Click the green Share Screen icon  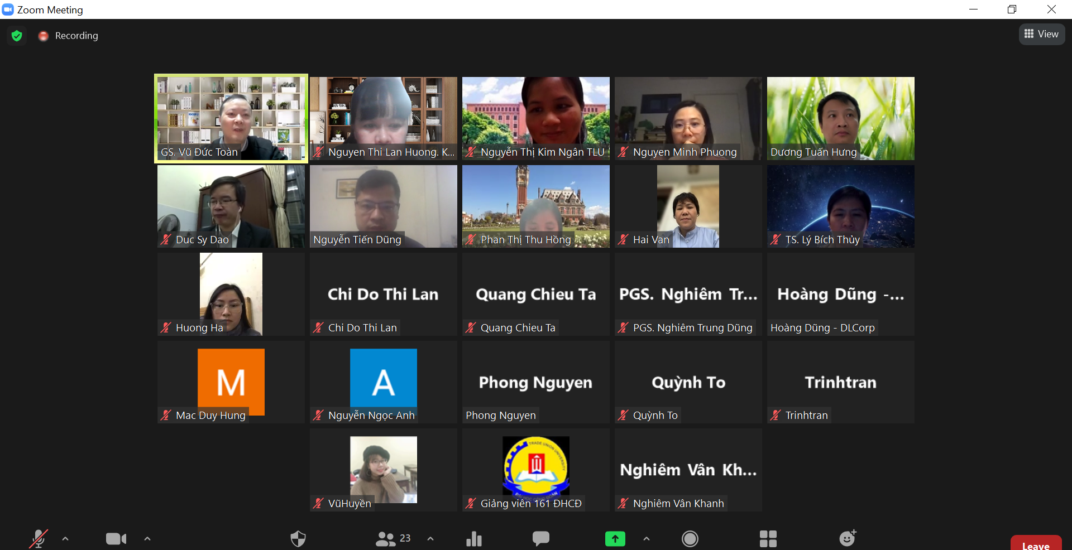pyautogui.click(x=615, y=538)
